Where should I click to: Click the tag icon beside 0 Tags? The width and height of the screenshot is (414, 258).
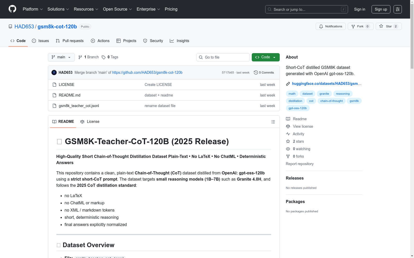click(103, 57)
